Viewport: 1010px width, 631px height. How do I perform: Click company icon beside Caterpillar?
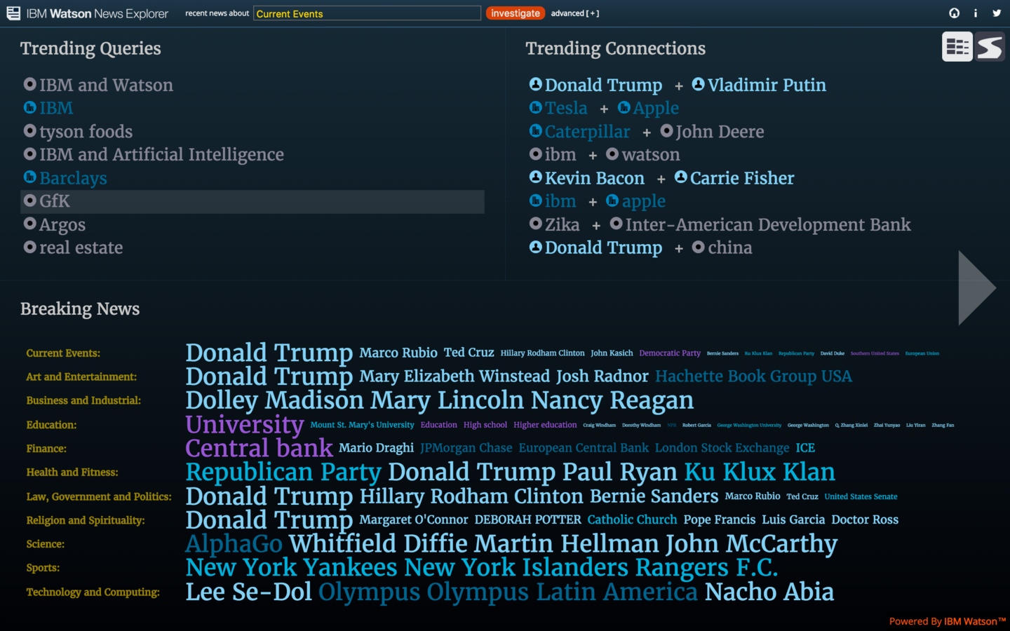click(x=536, y=131)
